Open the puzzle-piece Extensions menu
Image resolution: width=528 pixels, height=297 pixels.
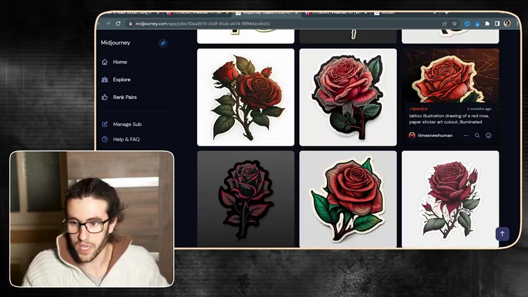click(487, 24)
